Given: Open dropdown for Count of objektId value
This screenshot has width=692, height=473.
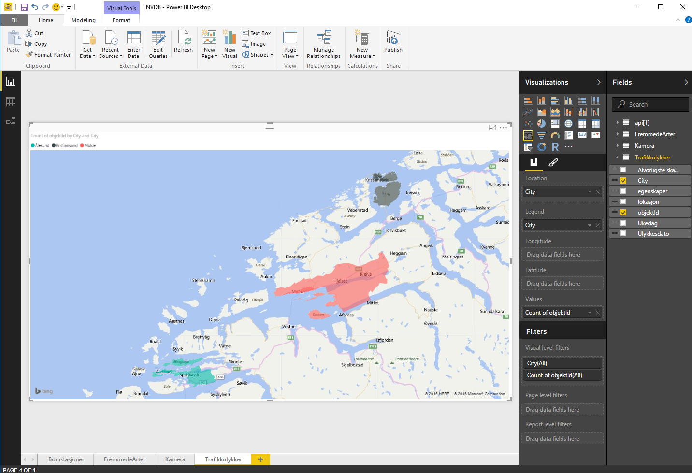Looking at the screenshot, I should pyautogui.click(x=590, y=313).
